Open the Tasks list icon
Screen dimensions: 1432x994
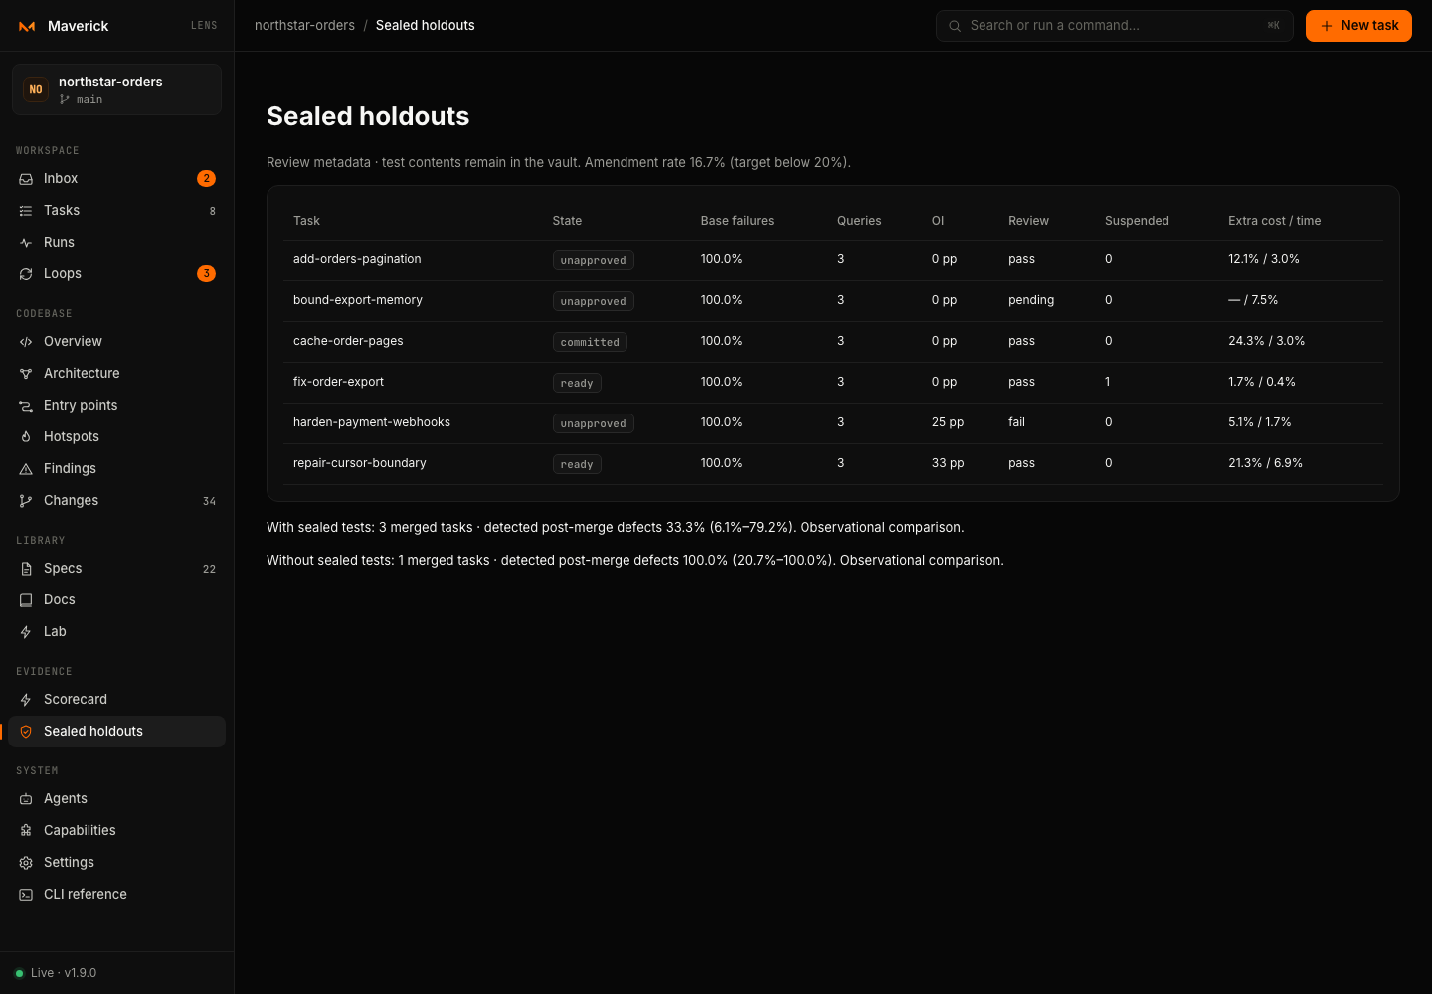(x=26, y=211)
